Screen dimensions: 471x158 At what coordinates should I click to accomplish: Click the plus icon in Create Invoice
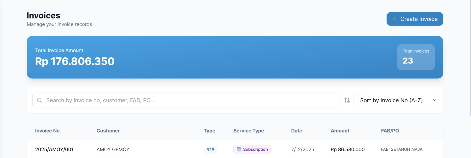[x=395, y=19]
